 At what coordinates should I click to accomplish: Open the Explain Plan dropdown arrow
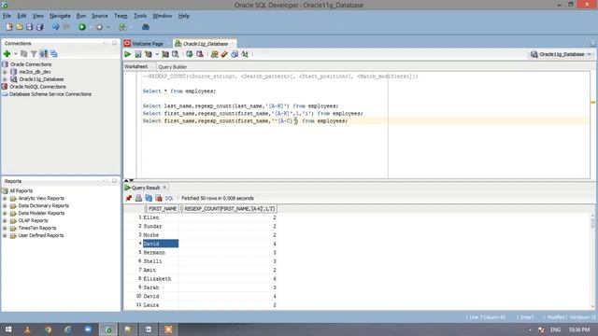[x=157, y=54]
